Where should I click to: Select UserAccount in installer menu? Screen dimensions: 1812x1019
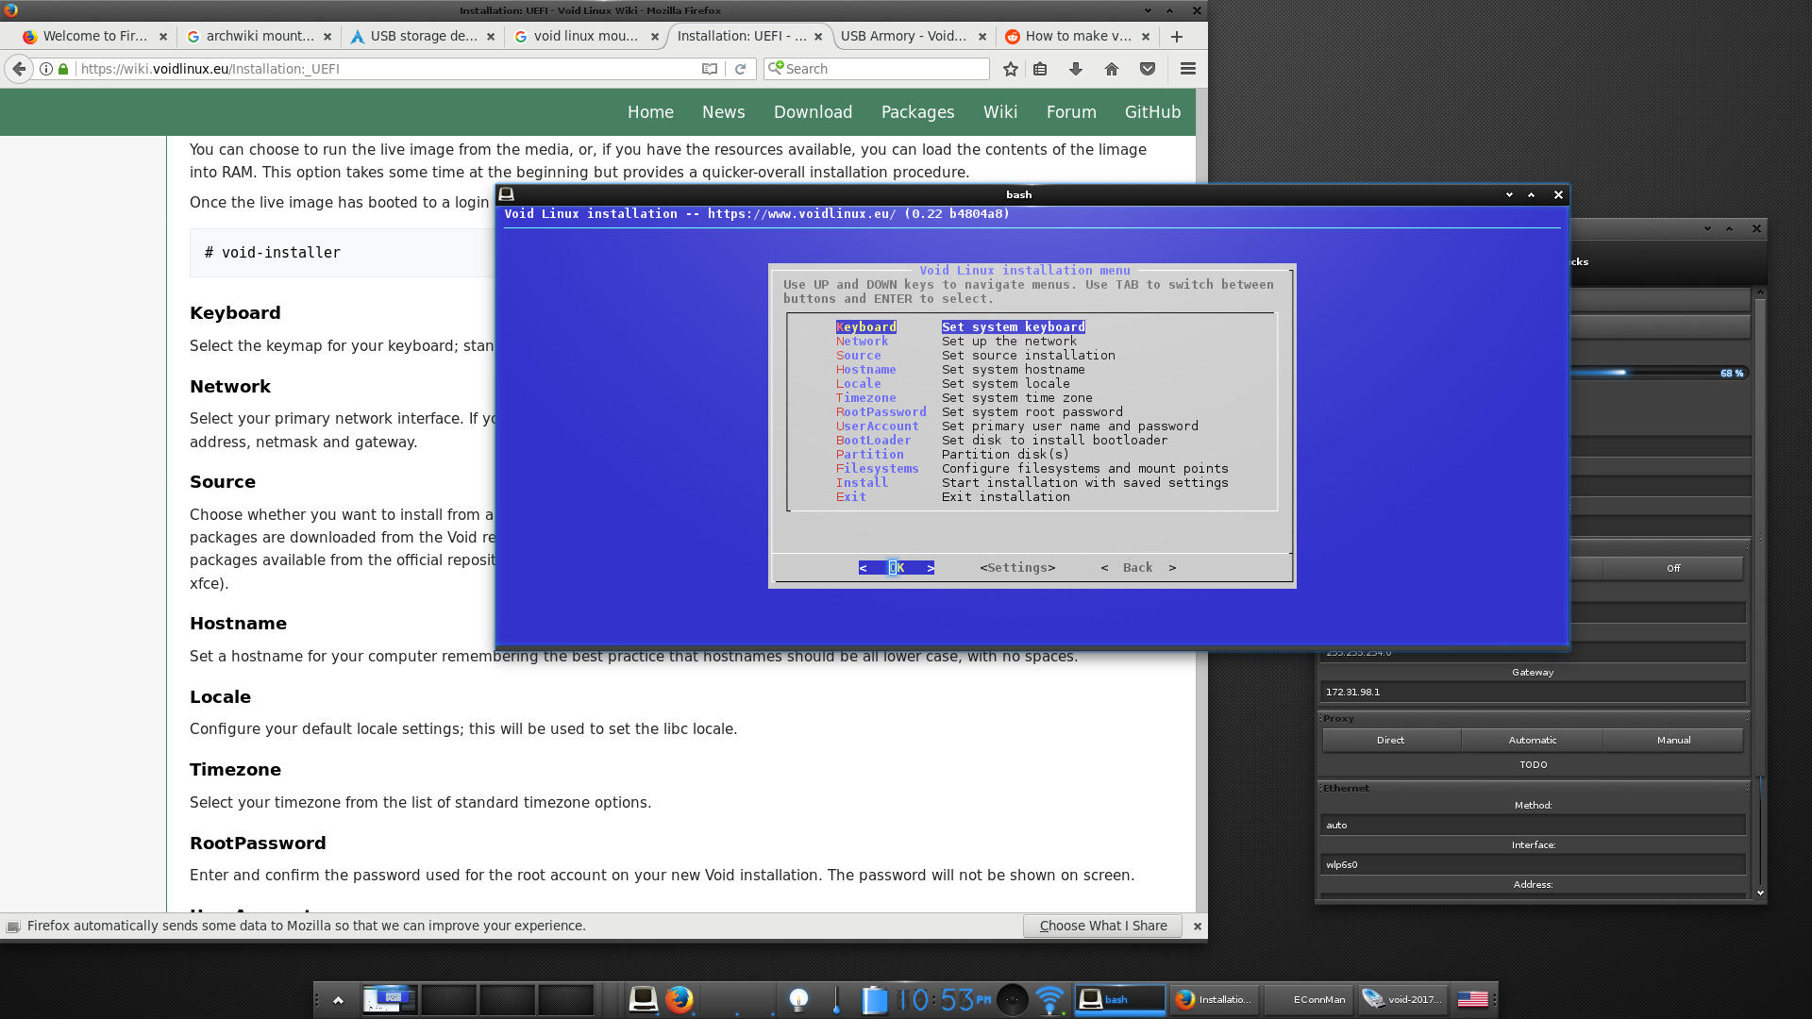[877, 426]
